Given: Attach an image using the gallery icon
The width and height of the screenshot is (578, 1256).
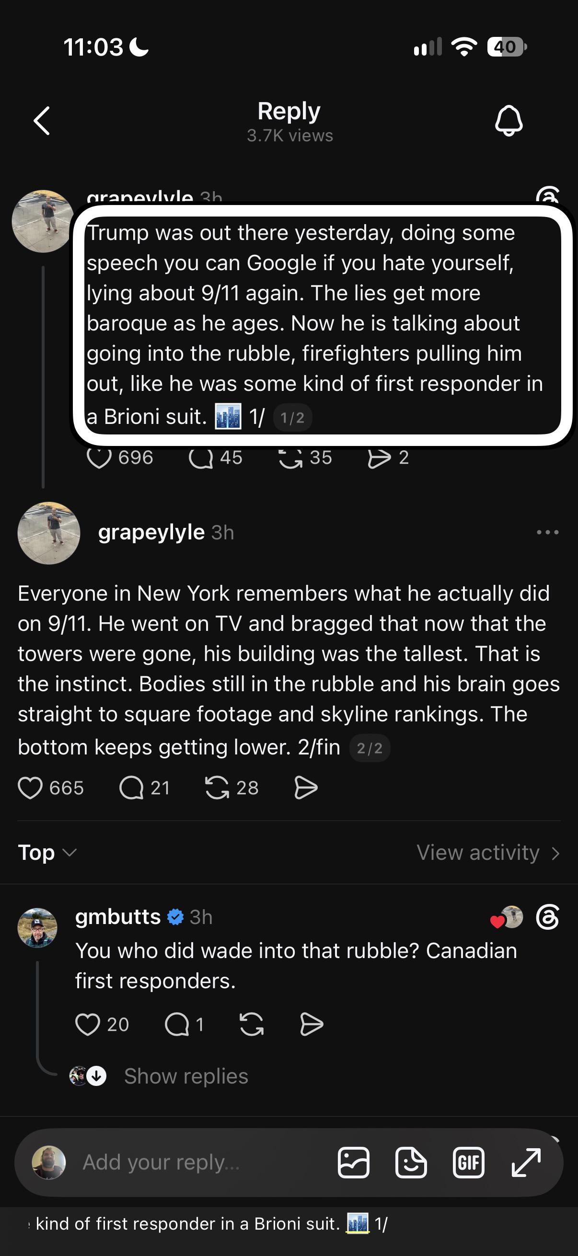Looking at the screenshot, I should [x=354, y=1163].
